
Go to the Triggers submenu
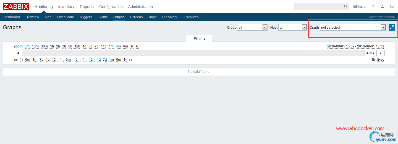point(86,17)
